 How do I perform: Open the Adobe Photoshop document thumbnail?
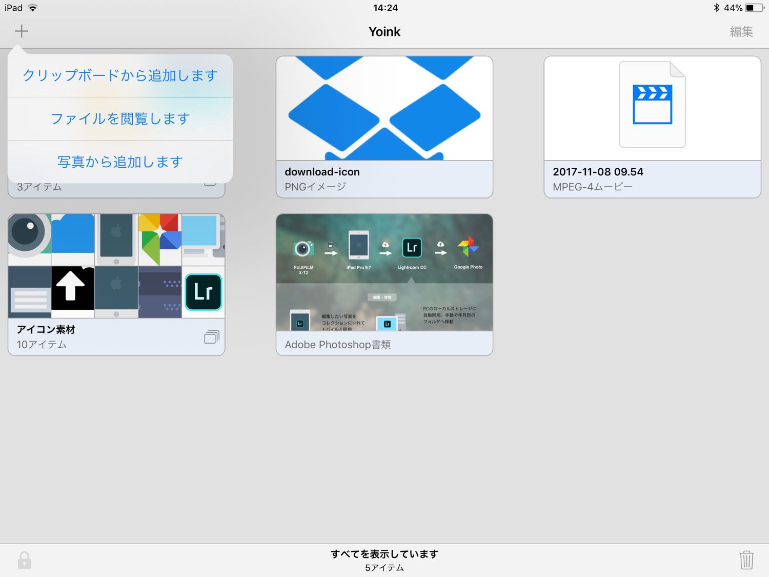tap(385, 272)
